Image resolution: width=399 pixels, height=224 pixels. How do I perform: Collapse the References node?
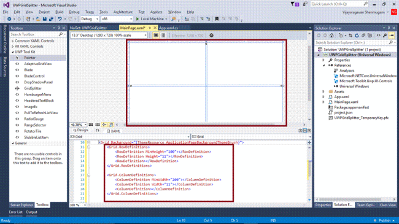[x=323, y=66]
